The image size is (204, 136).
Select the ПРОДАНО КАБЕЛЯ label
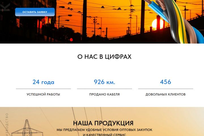105,94
